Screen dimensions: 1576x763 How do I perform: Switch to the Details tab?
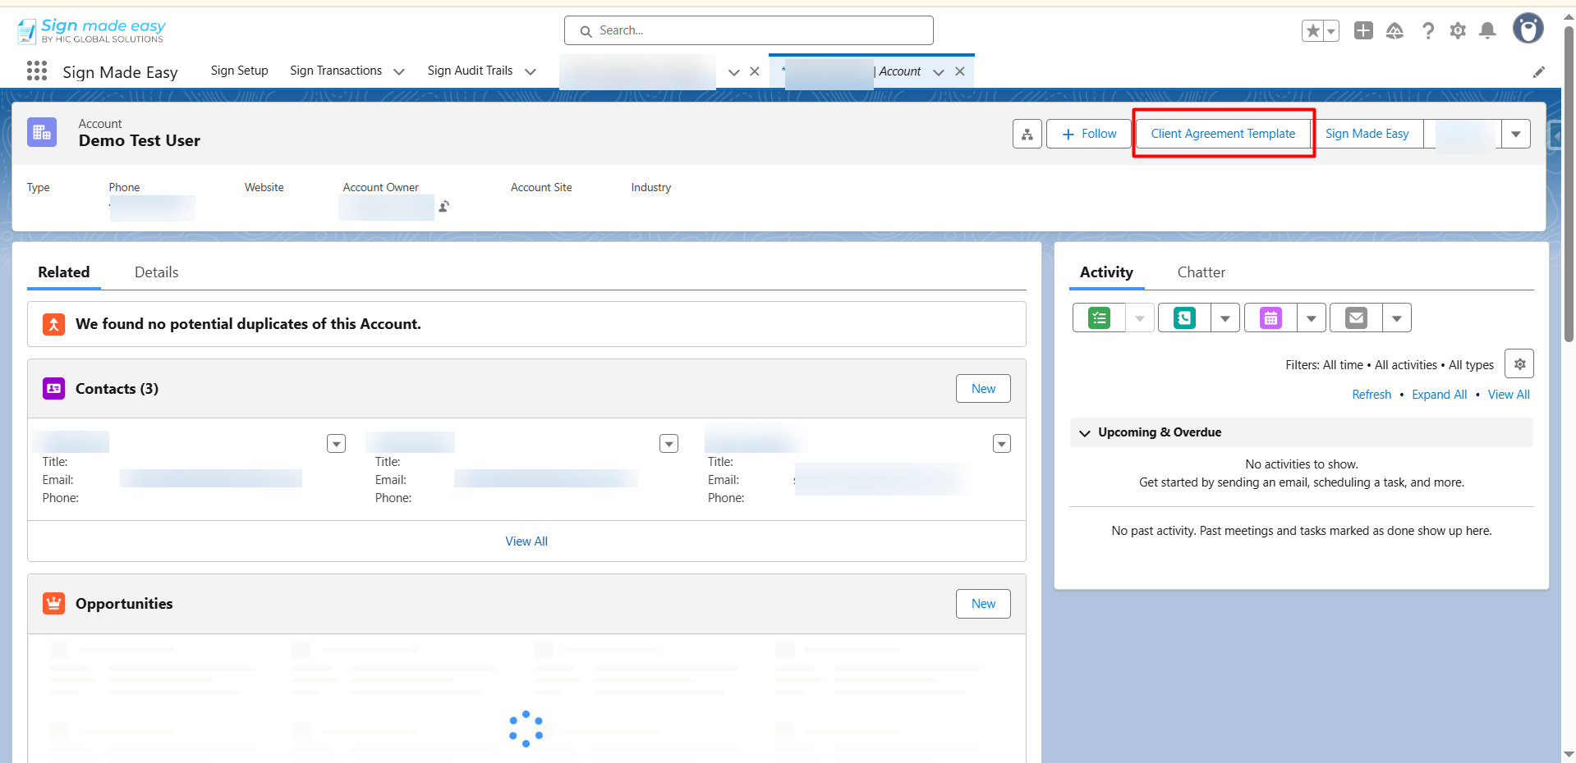tap(157, 272)
